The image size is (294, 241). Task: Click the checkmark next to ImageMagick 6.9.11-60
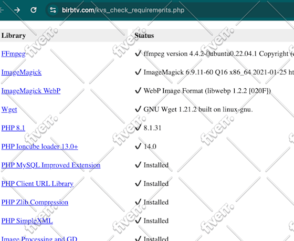pyautogui.click(x=138, y=72)
